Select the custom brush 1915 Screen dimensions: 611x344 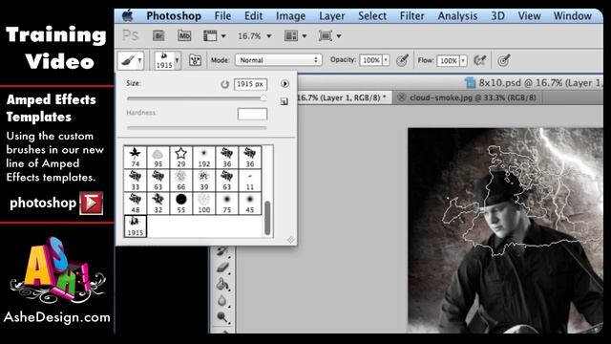click(x=136, y=226)
